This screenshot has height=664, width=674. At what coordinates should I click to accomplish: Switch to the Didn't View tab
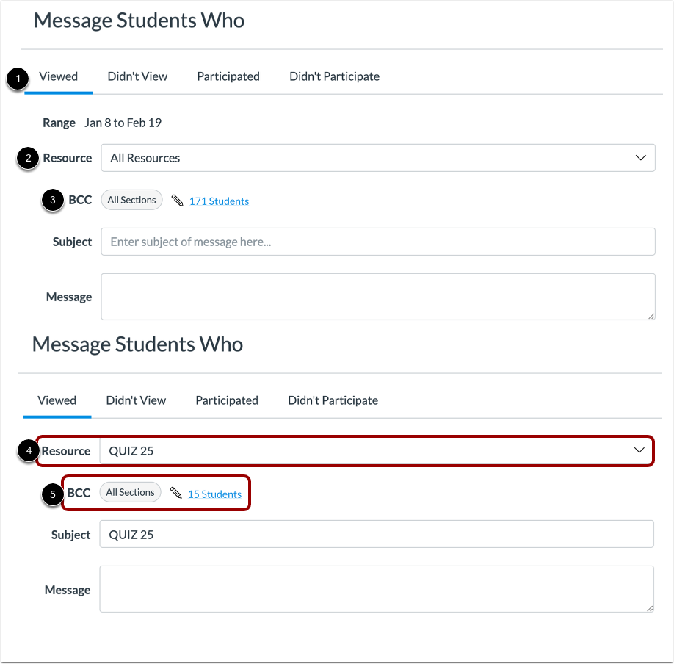pos(137,76)
